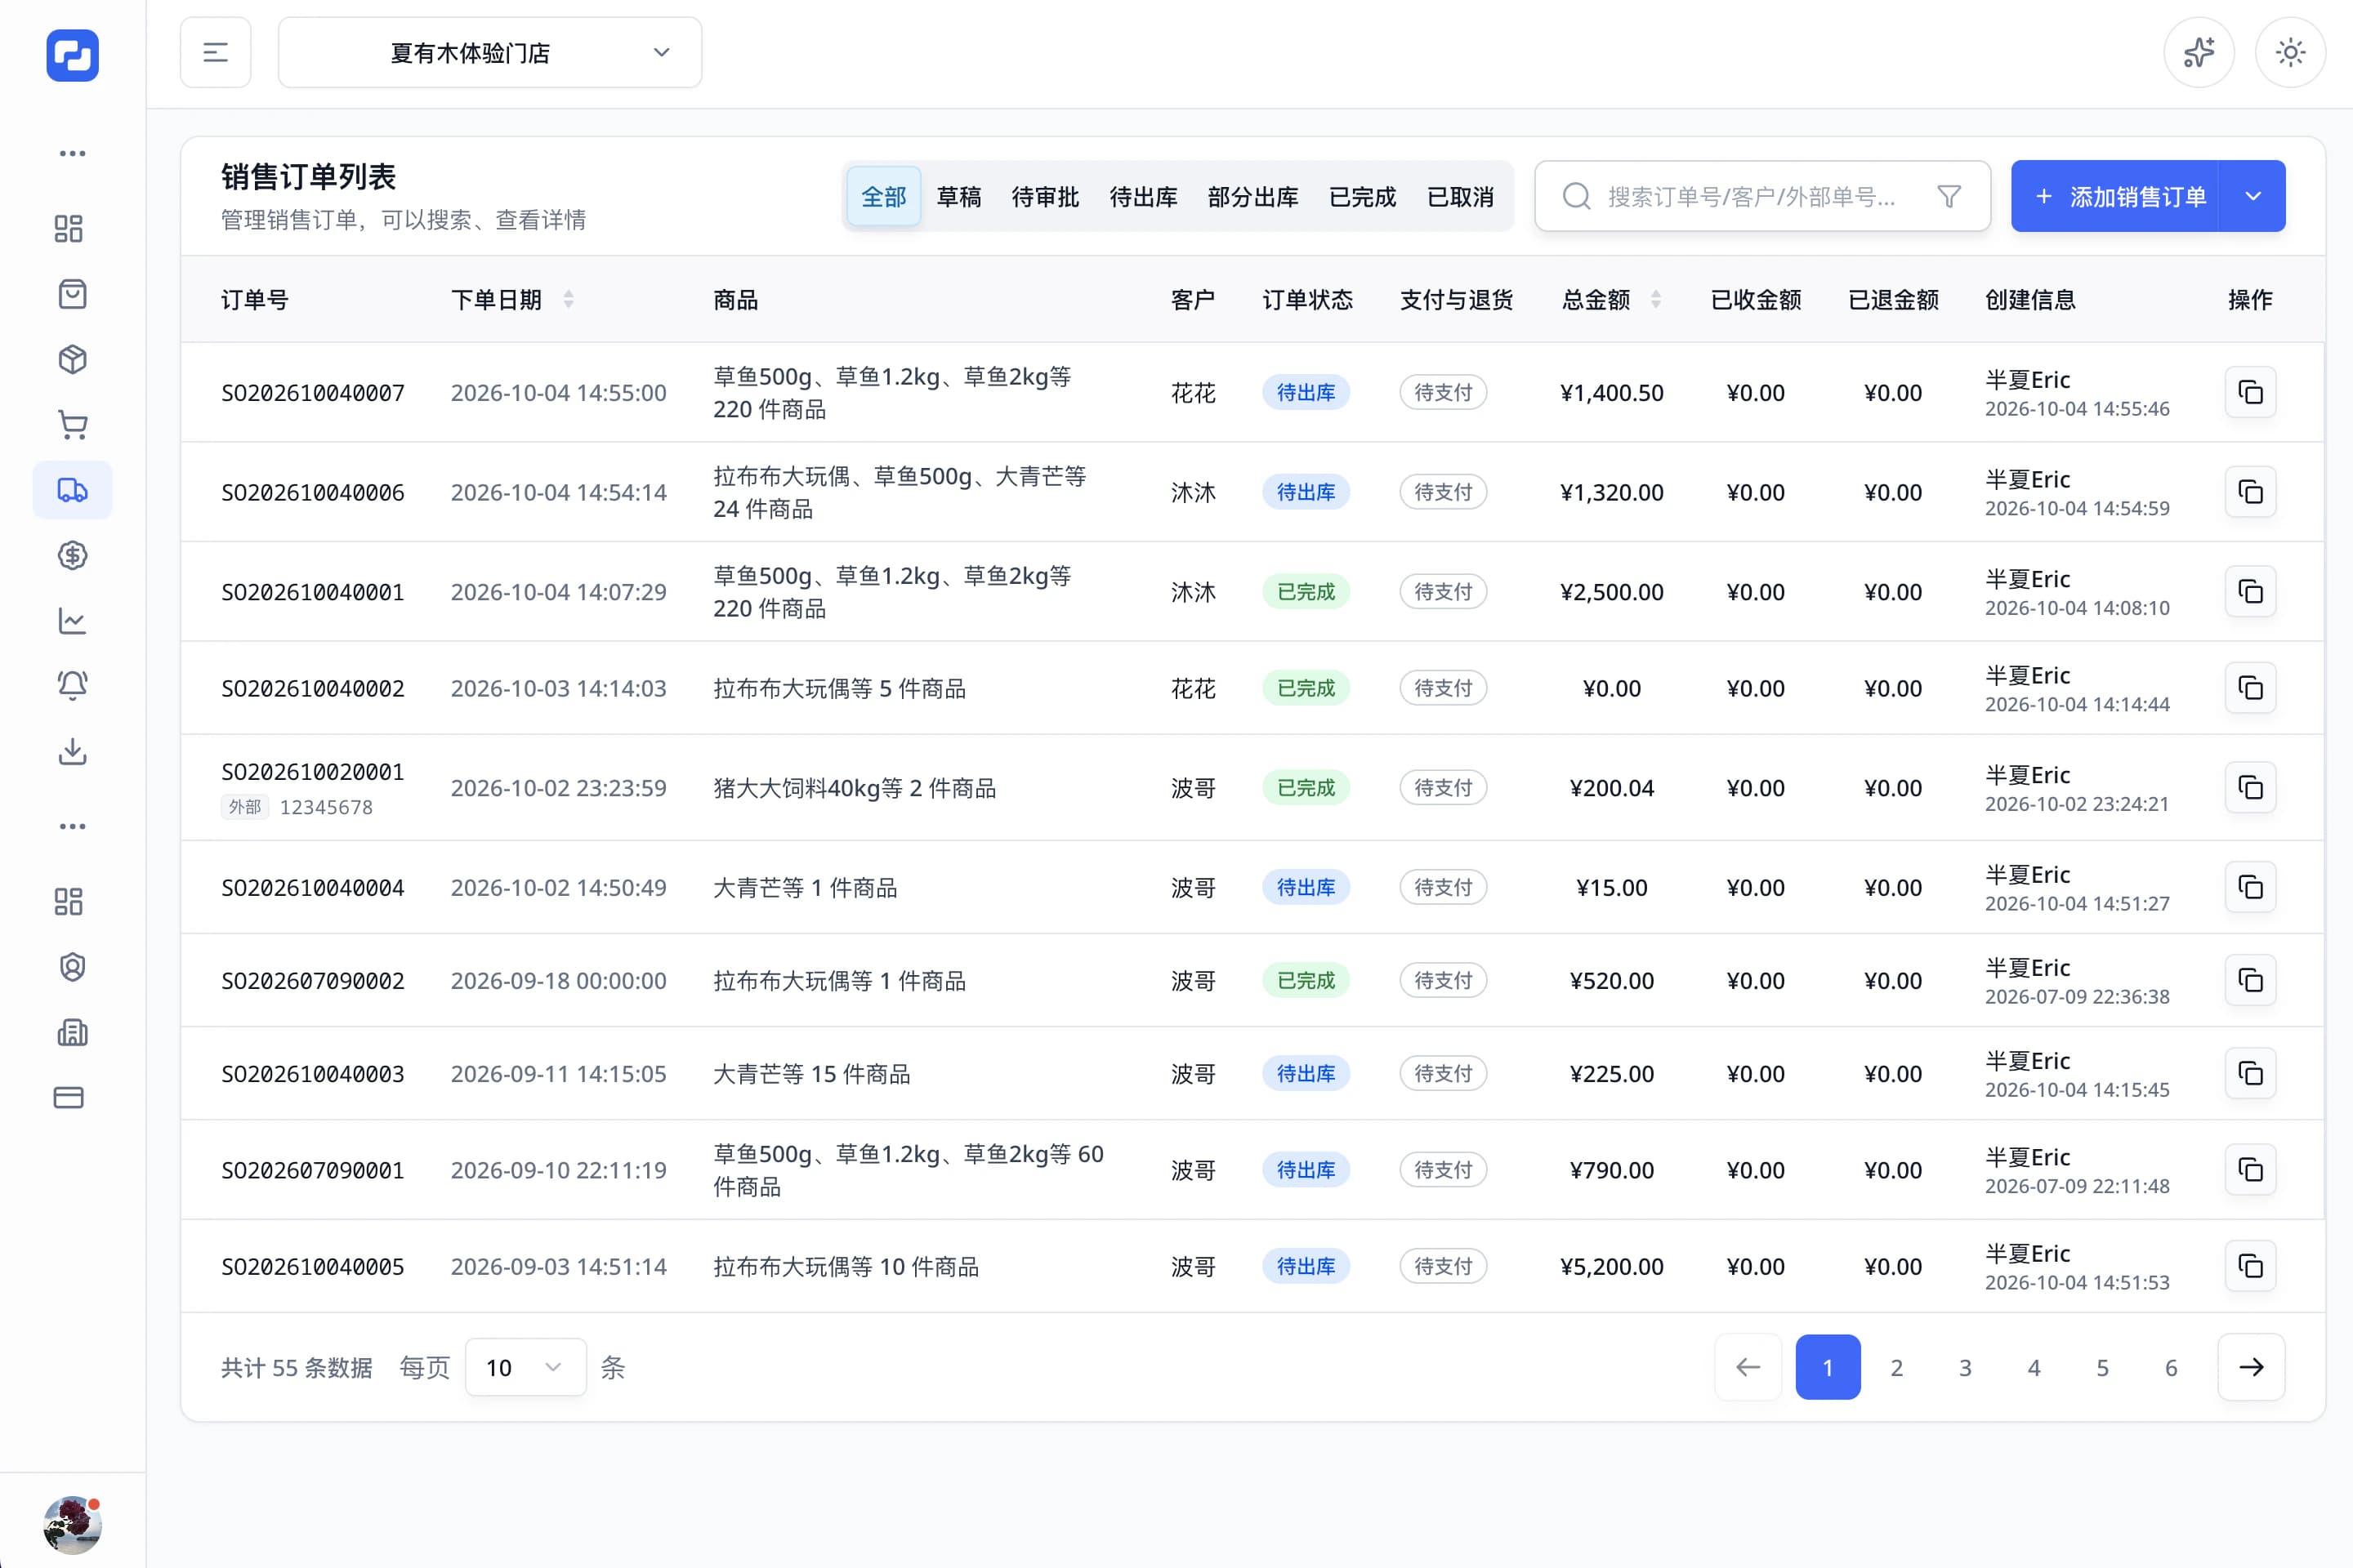Copy order SO202610040005
This screenshot has width=2353, height=1568.
click(2250, 1266)
